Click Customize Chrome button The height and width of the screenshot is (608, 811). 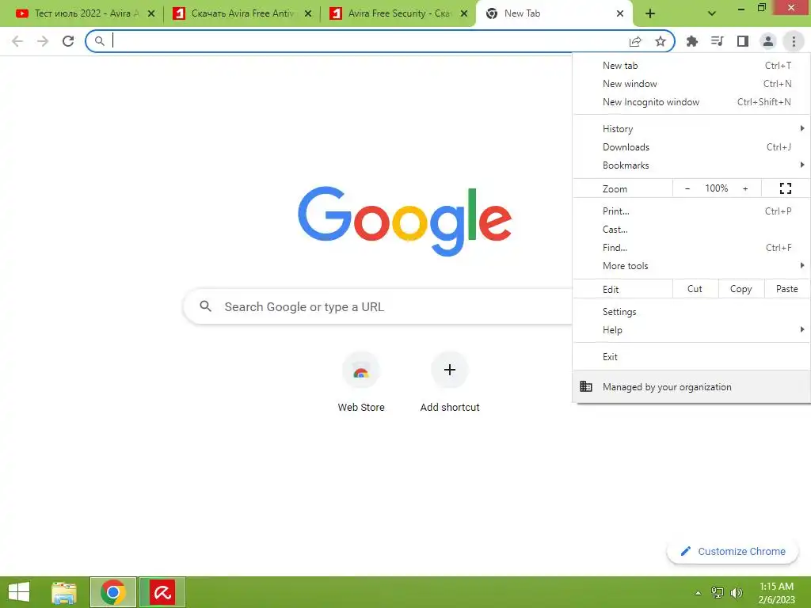tap(733, 552)
